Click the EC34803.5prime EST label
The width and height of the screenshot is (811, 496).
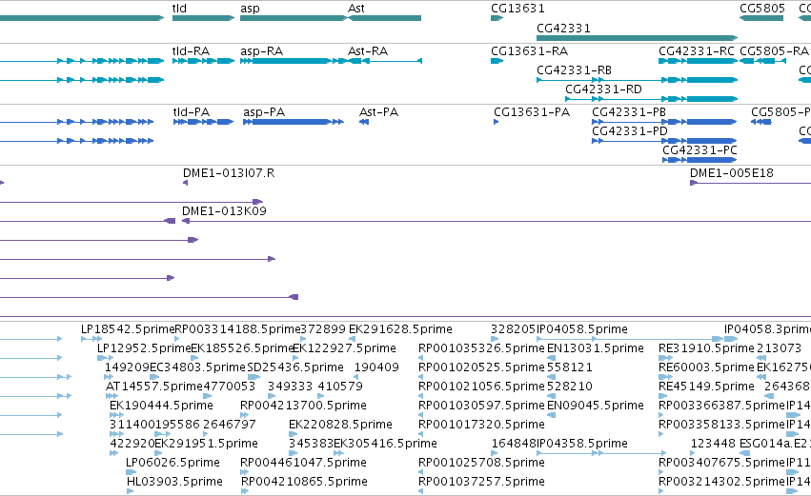[x=197, y=367]
